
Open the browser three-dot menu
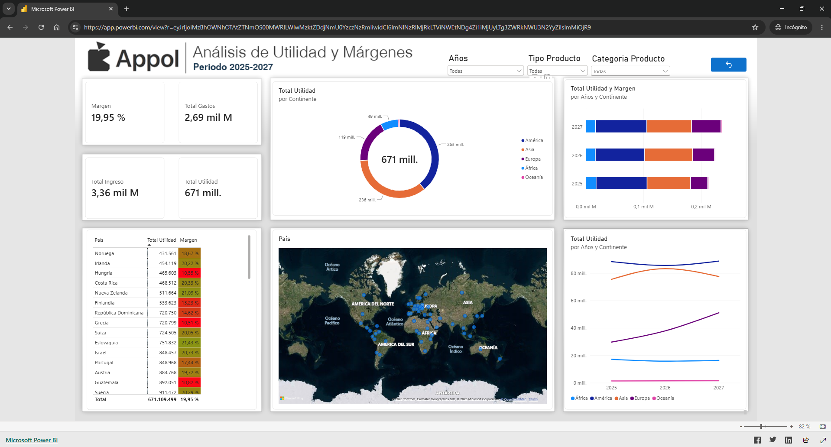[x=822, y=27]
